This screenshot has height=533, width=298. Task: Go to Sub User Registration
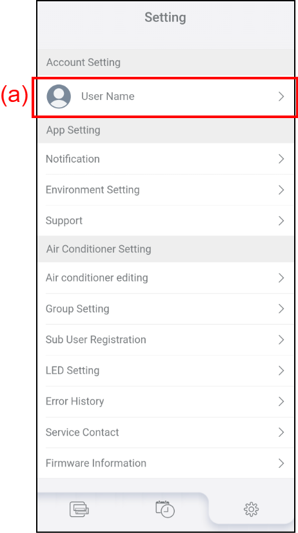(x=166, y=339)
